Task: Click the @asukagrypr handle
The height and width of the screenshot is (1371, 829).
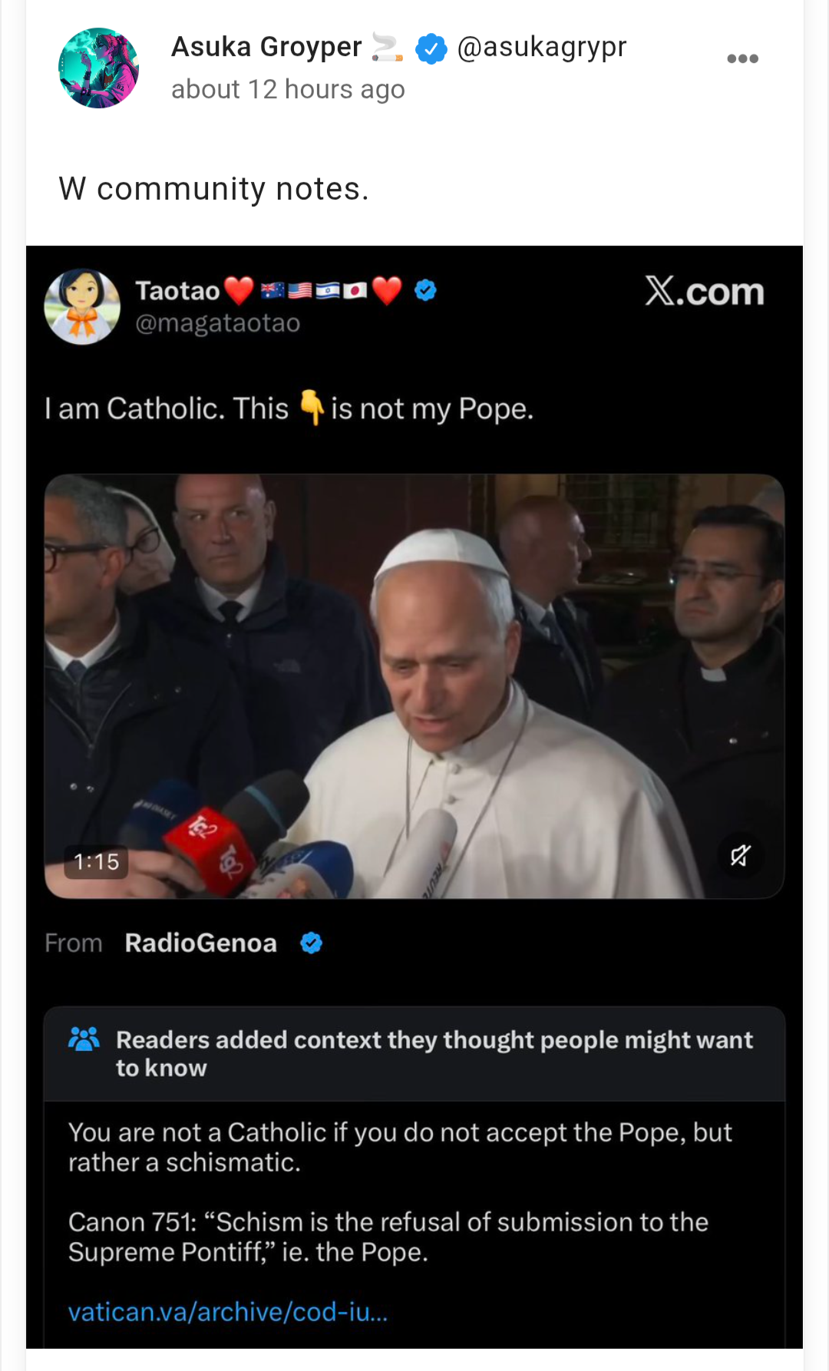Action: 542,47
